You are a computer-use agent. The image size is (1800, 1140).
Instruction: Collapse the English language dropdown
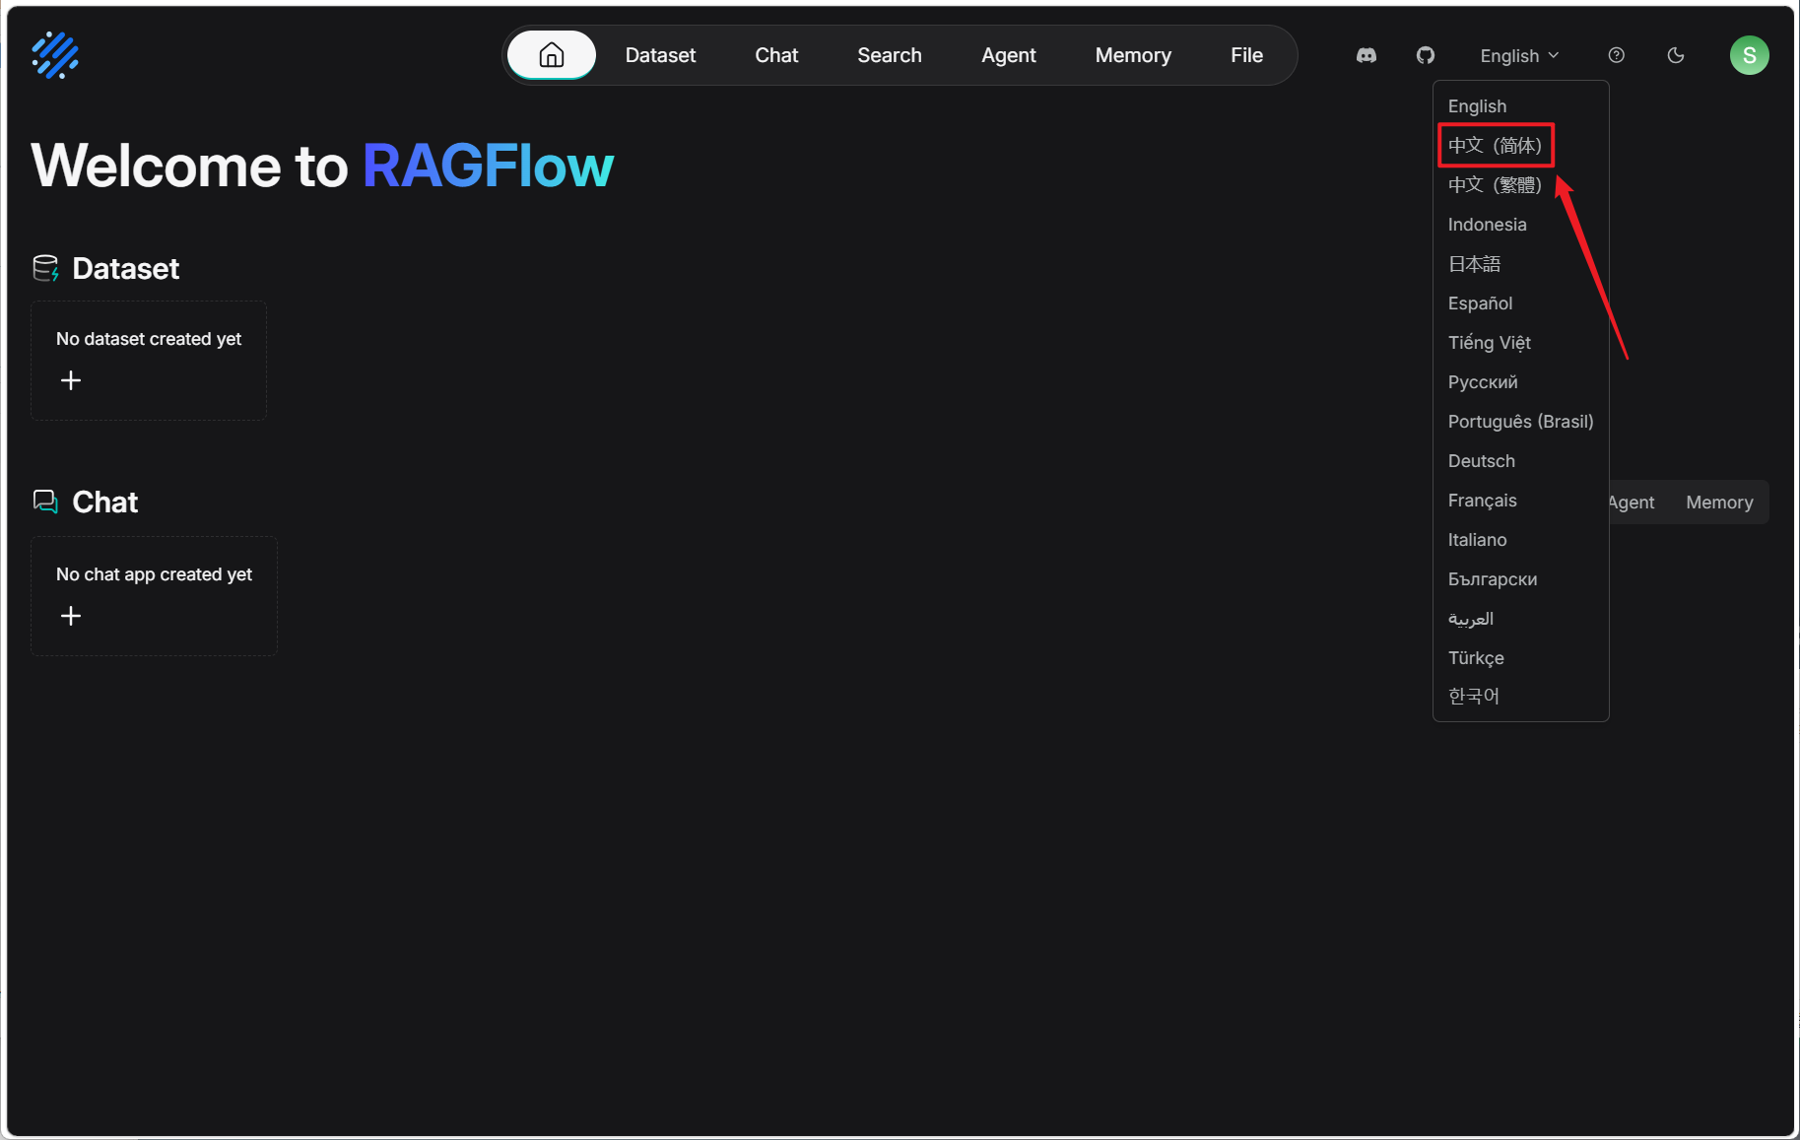[1519, 56]
